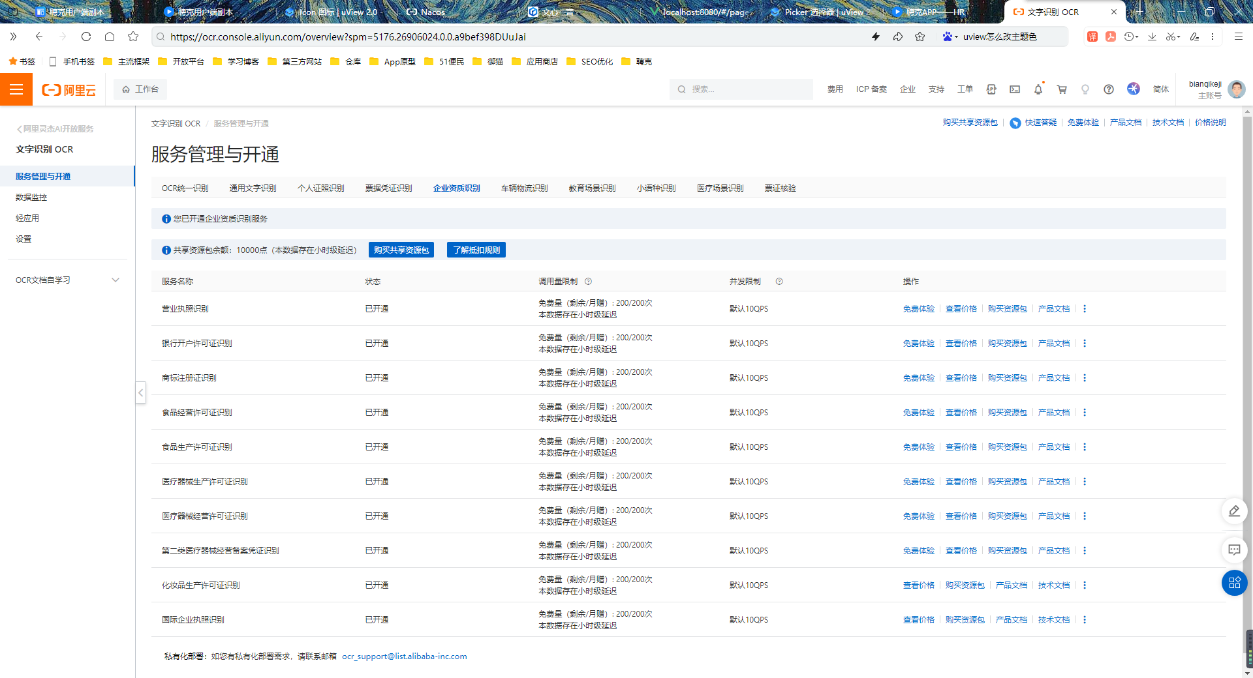Switch to OCR统一识别 tab
Image resolution: width=1253 pixels, height=678 pixels.
(185, 188)
